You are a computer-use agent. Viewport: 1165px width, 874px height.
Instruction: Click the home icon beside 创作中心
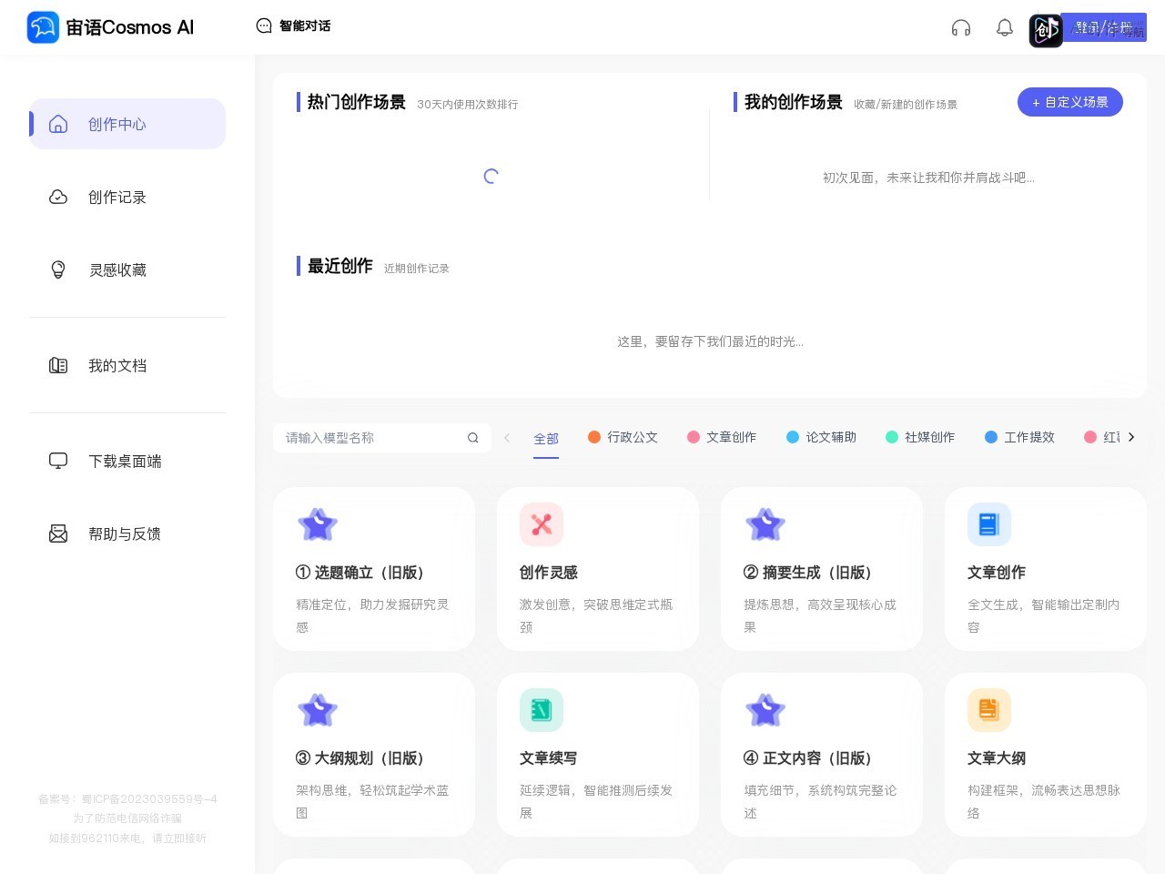click(x=58, y=124)
